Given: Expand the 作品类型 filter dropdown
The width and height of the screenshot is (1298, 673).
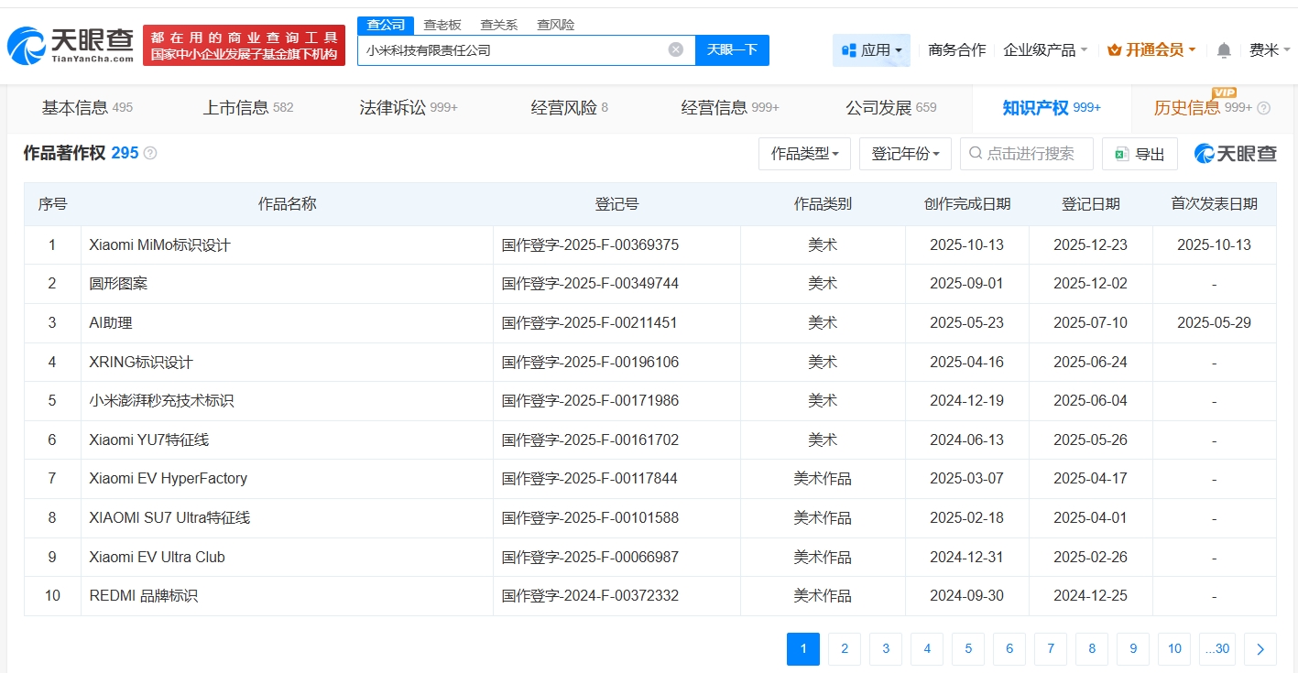Looking at the screenshot, I should pos(804,154).
